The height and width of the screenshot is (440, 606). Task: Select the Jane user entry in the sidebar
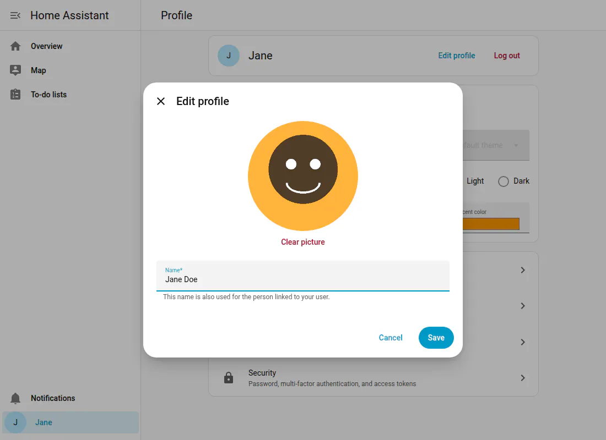tap(71, 422)
